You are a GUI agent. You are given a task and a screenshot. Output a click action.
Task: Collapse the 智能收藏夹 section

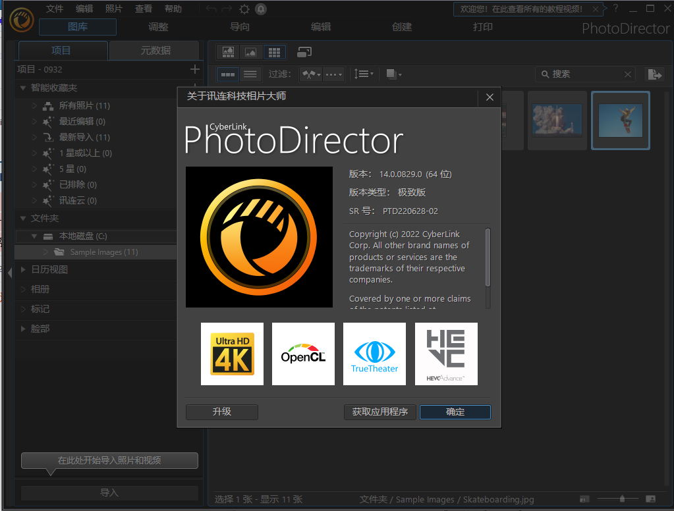click(23, 88)
